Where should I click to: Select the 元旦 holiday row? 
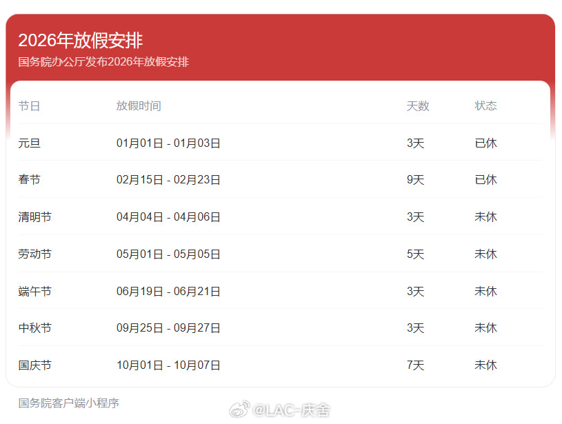[28, 143]
